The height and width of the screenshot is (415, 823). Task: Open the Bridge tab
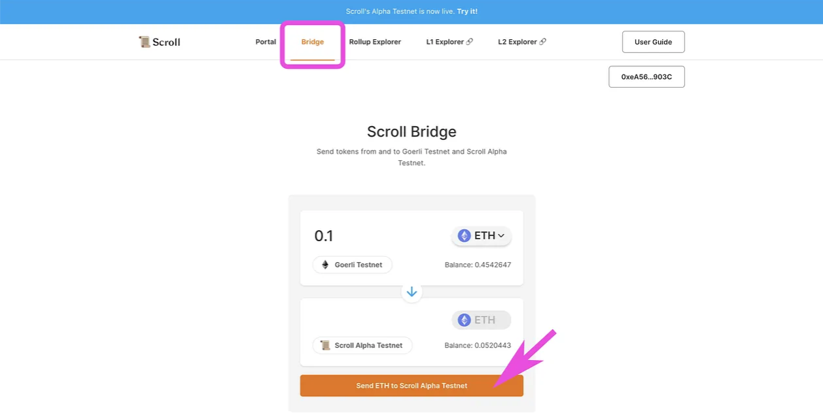(313, 42)
